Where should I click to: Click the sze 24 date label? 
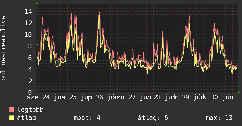click(x=38, y=97)
